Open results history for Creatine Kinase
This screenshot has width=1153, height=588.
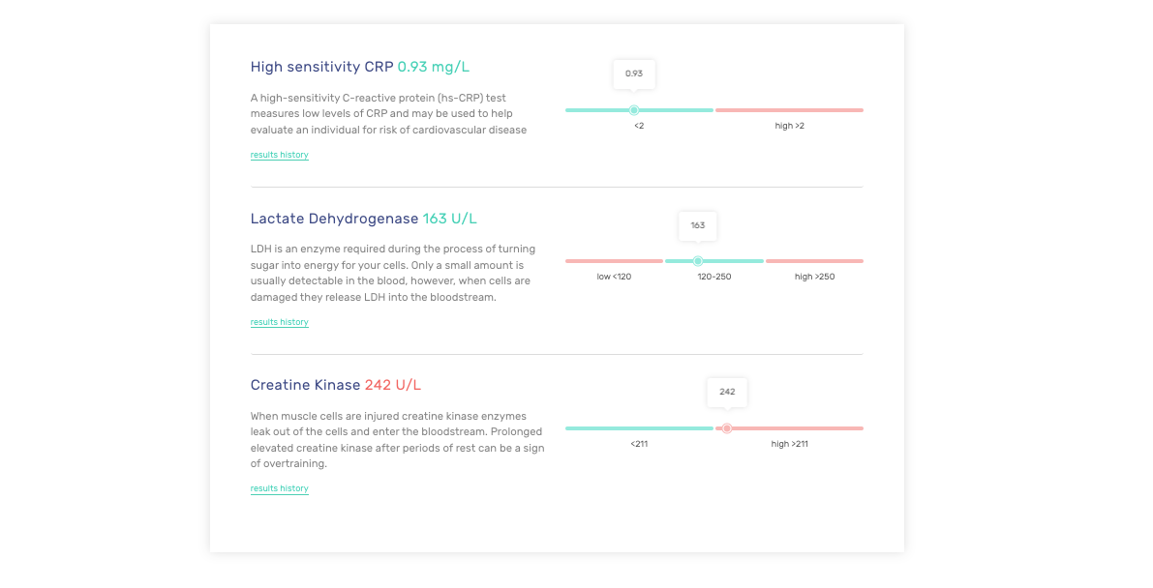click(x=279, y=488)
